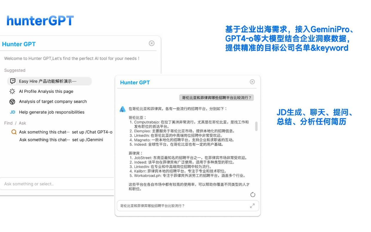This screenshot has height=232, width=371.
Task: Pick the Ask something set up /Chat GPT4-o option
Action: point(66,132)
